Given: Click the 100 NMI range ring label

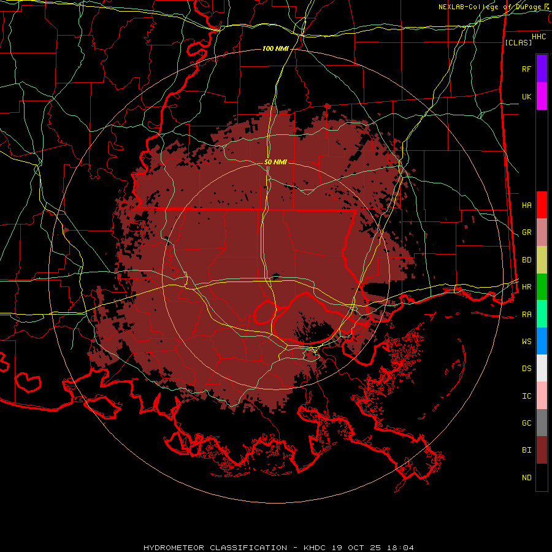Looking at the screenshot, I should click(275, 48).
